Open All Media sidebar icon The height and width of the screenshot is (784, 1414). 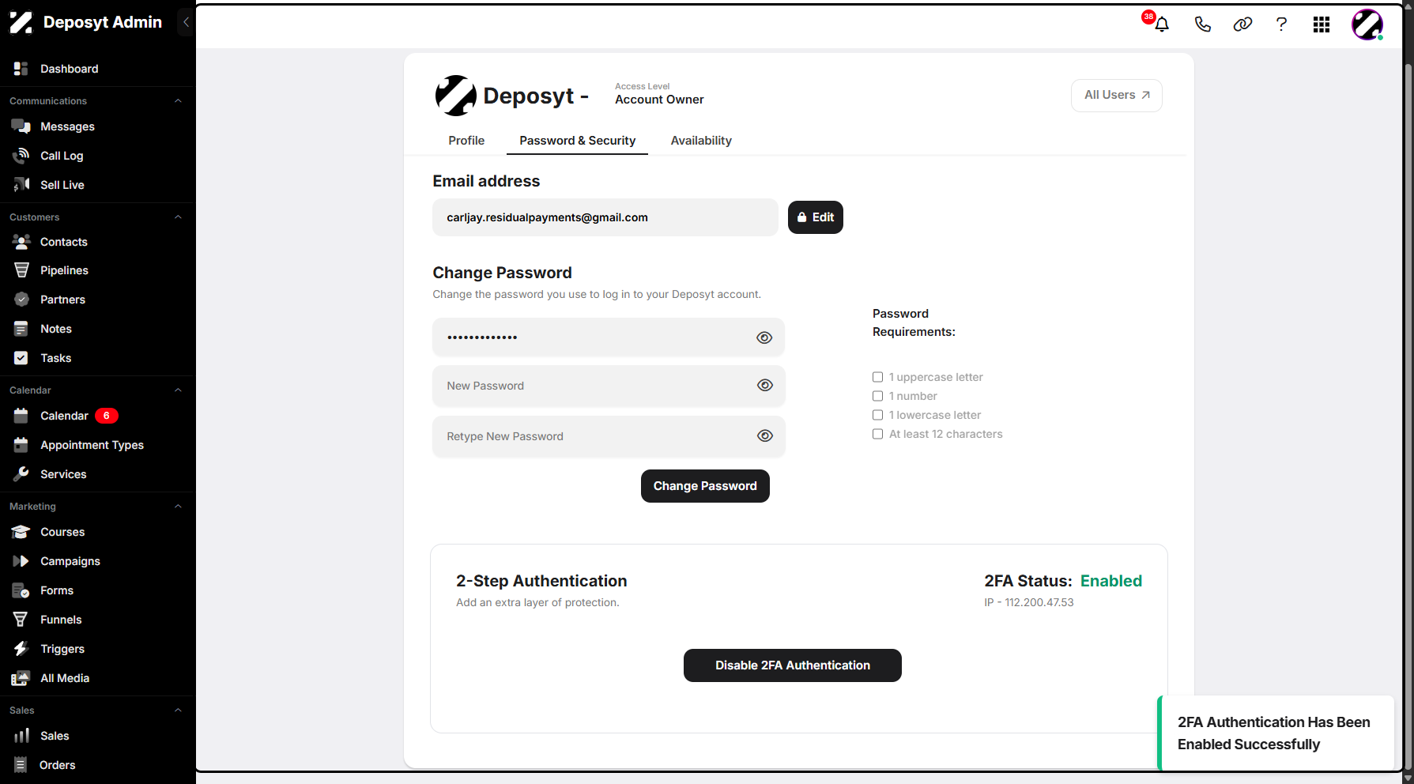click(21, 678)
